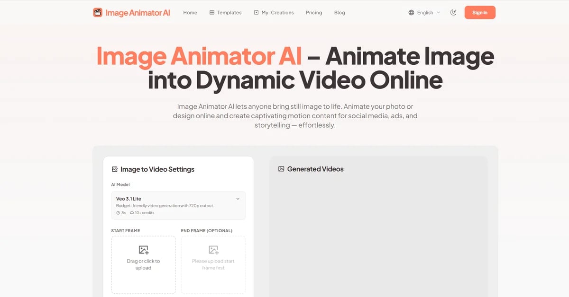
Task: Click the 'Generated Videos' heading text
Action: pyautogui.click(x=315, y=169)
